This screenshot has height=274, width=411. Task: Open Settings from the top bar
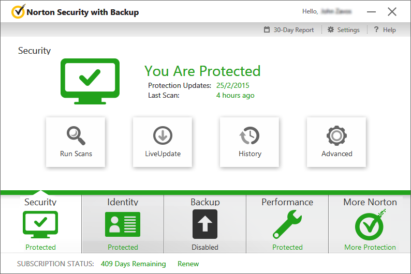343,30
